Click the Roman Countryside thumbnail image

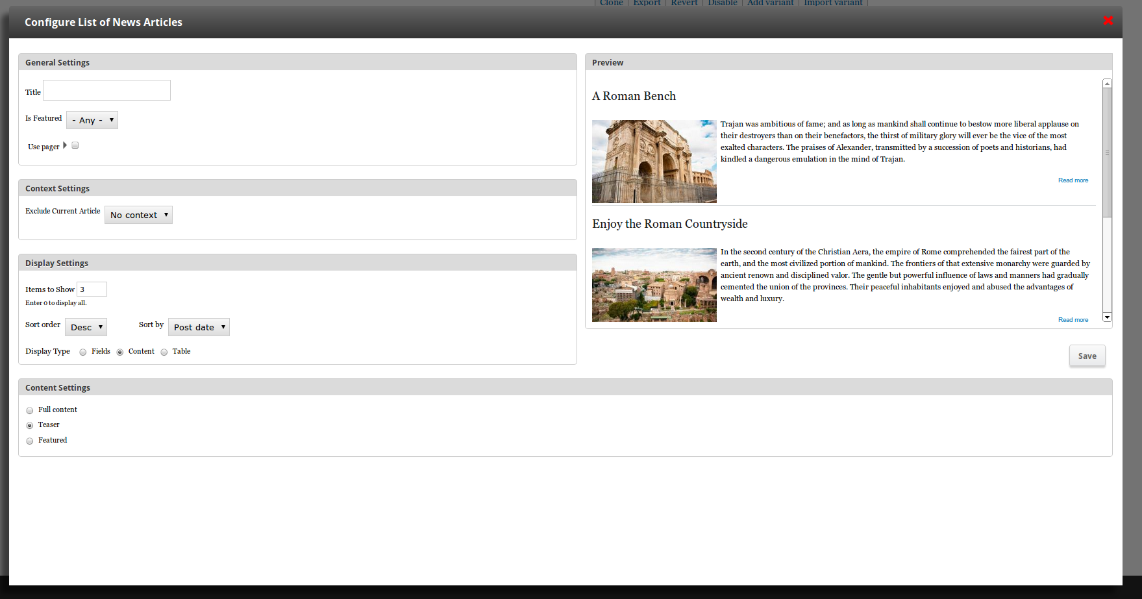654,285
